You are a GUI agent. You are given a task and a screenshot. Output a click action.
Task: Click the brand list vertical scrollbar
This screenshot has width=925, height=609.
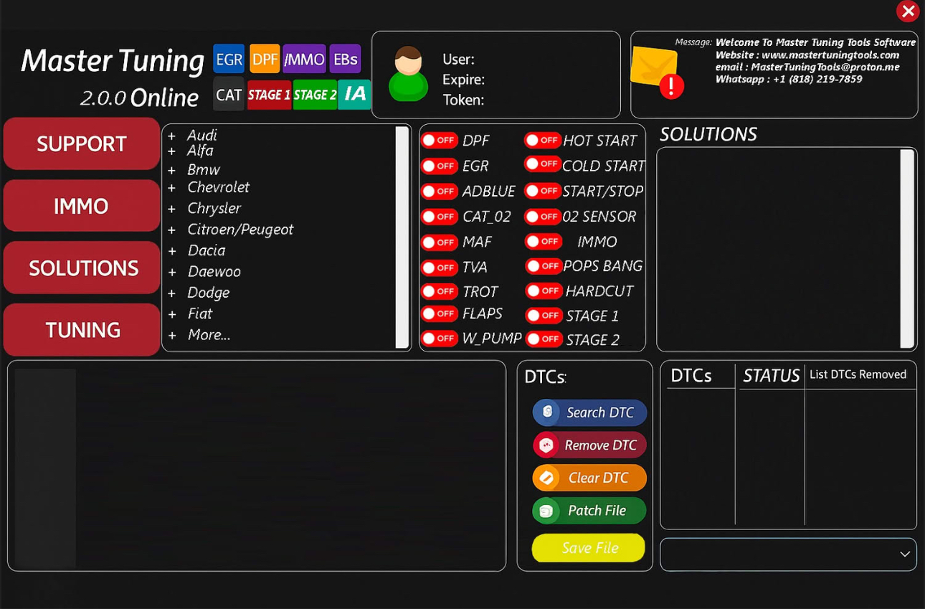pyautogui.click(x=402, y=237)
